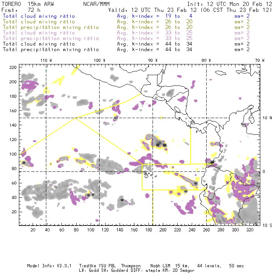
Task: Click the "10 N" latitude label
Action: pyautogui.click(x=267, y=118)
